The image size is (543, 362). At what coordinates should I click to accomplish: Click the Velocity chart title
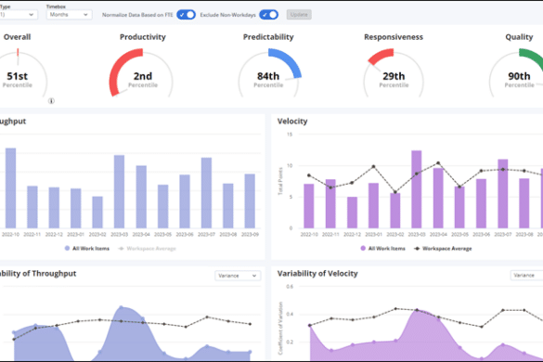(x=292, y=122)
